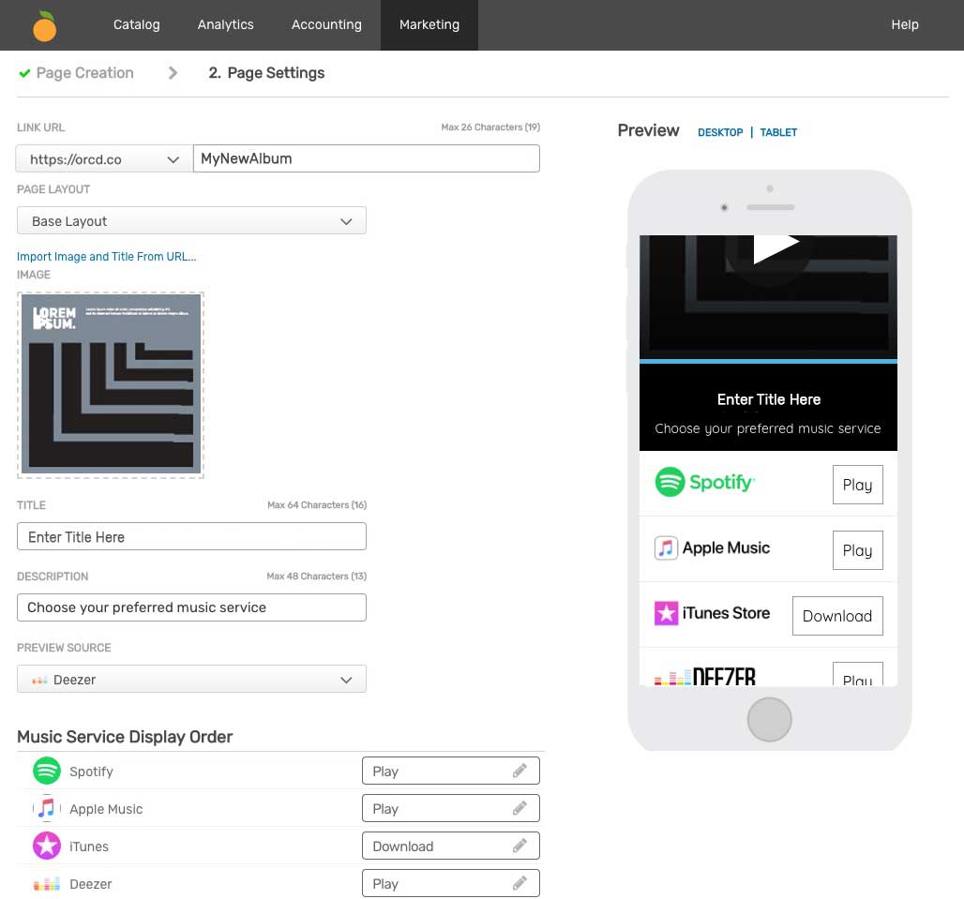964x899 pixels.
Task: Click the Deezer logo in the phone preview
Action: [704, 677]
